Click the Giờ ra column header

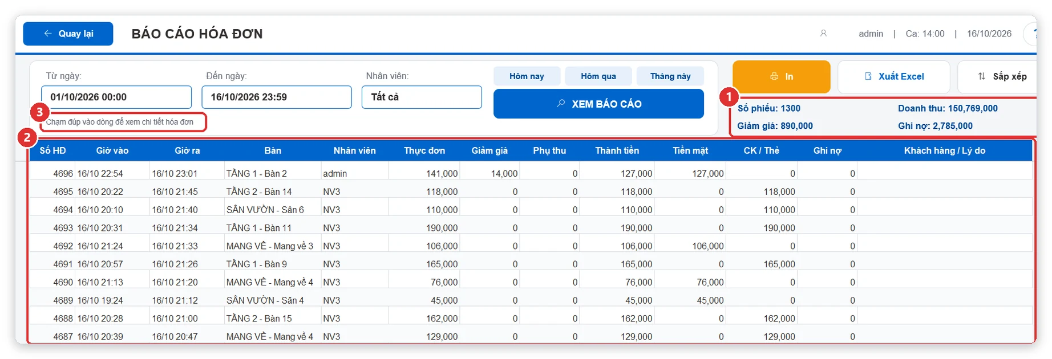[x=187, y=150]
